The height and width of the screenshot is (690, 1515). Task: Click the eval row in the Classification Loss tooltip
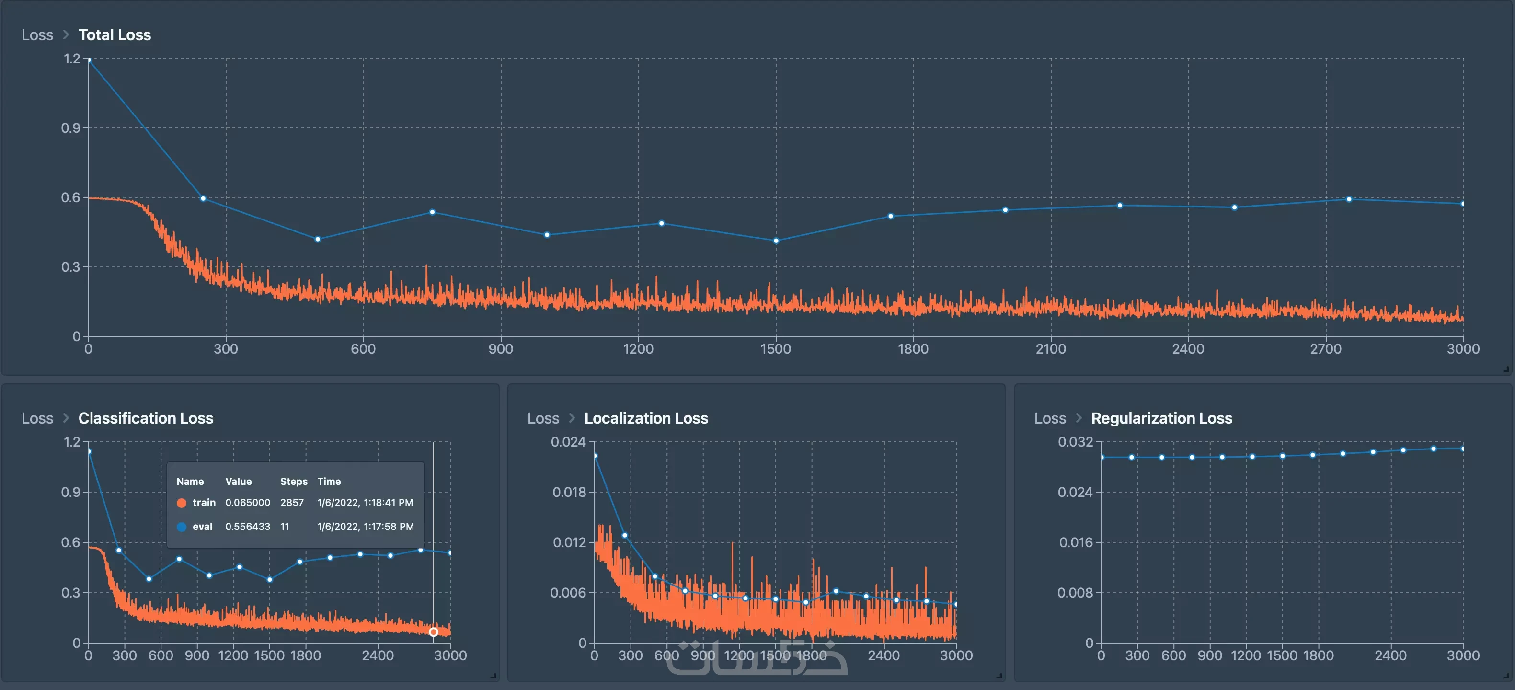[x=294, y=527]
